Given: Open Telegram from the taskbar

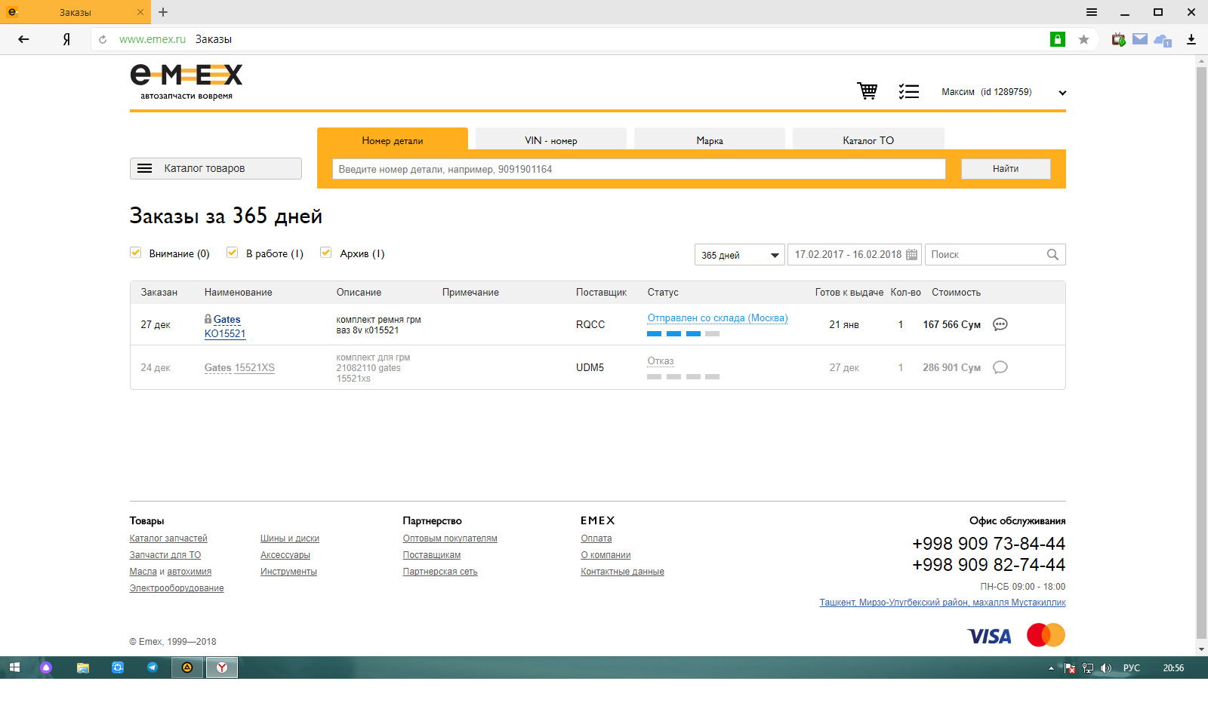Looking at the screenshot, I should [x=153, y=667].
